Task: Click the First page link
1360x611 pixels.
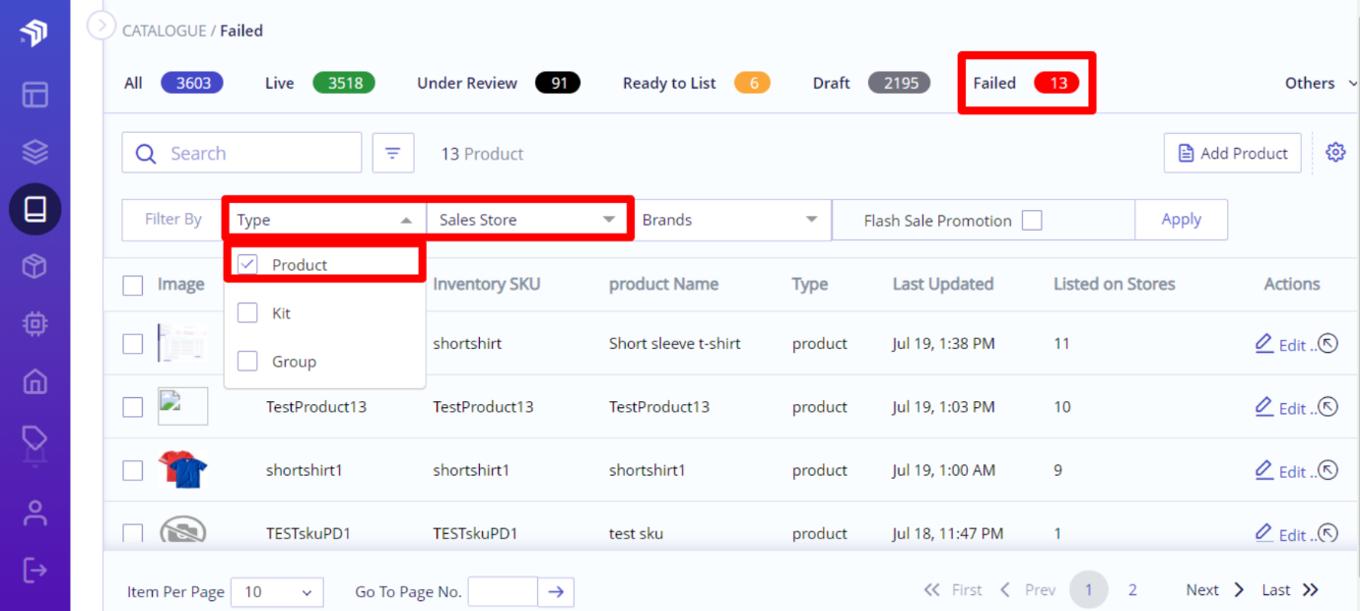Action: tap(953, 590)
